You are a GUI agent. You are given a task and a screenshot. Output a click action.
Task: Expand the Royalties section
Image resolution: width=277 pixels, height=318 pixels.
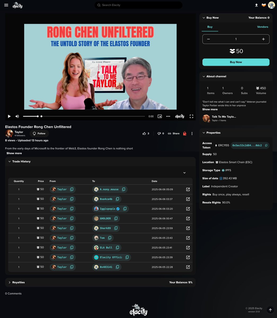tap(10, 282)
